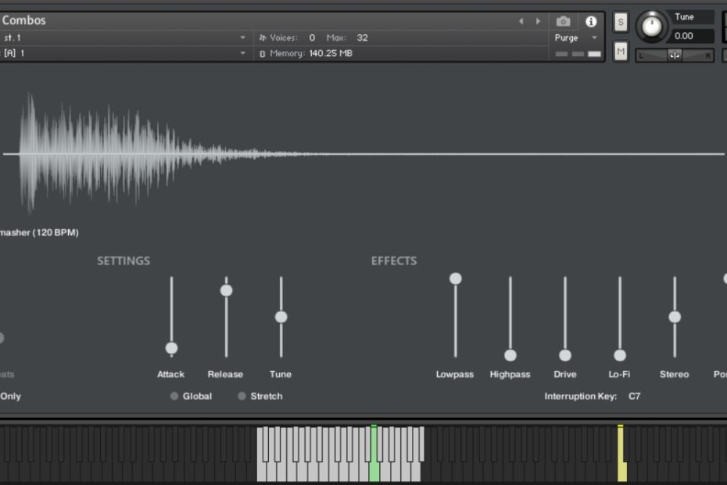
Task: Click the Release slider handle
Action: coord(227,290)
